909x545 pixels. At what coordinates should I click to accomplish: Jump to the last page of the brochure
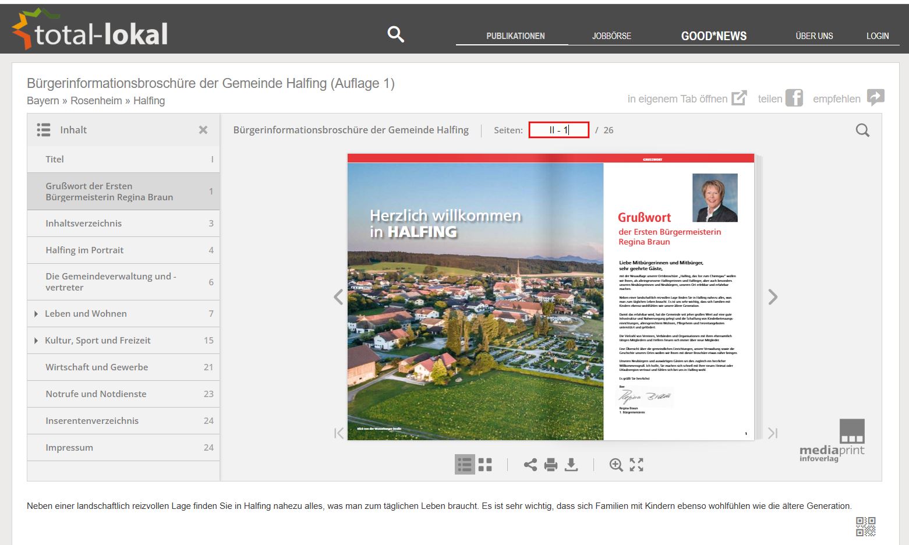coord(773,433)
